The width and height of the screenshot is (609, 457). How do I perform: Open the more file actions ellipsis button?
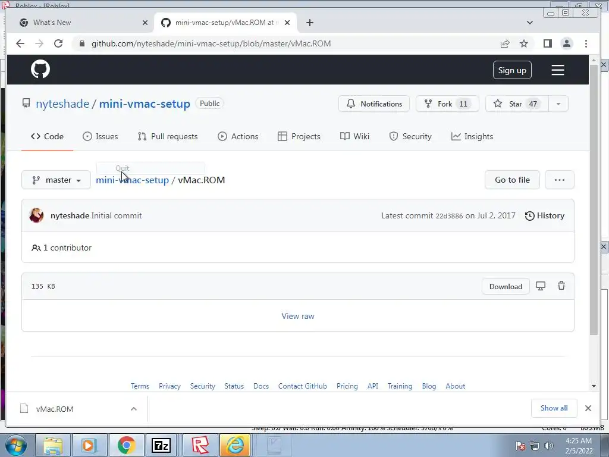[x=559, y=180]
